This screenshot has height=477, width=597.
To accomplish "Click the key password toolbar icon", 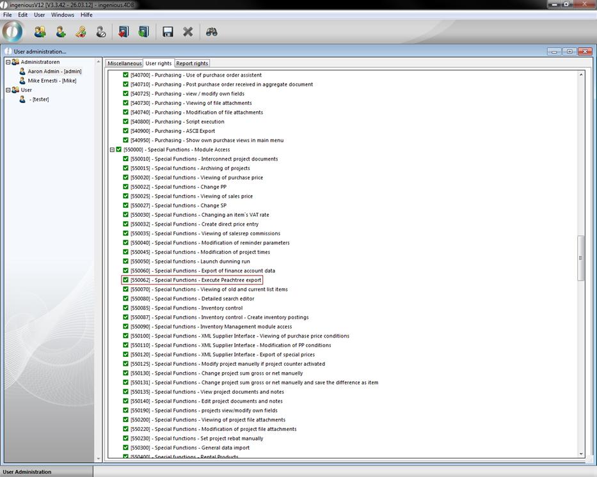I will tap(81, 31).
